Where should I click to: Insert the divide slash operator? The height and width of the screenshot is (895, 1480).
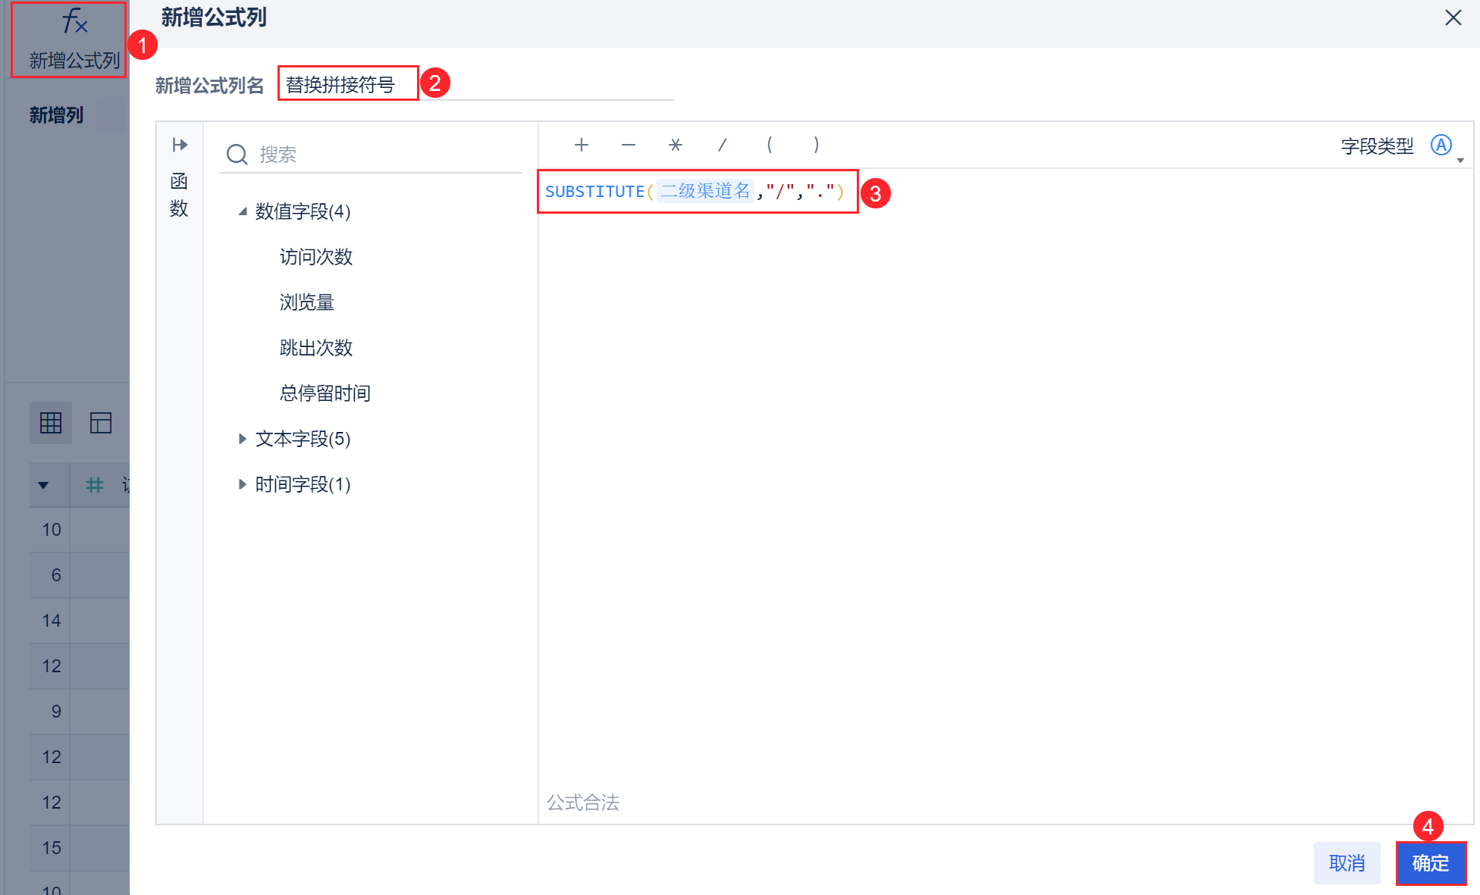[723, 145]
